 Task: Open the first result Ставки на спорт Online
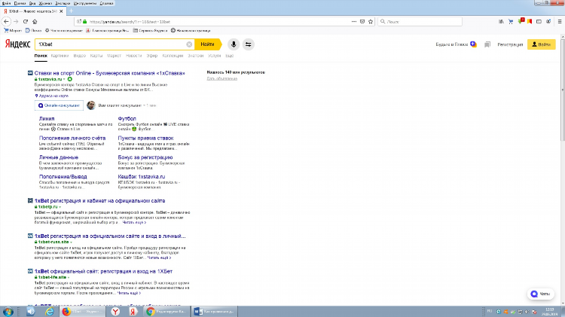[109, 73]
